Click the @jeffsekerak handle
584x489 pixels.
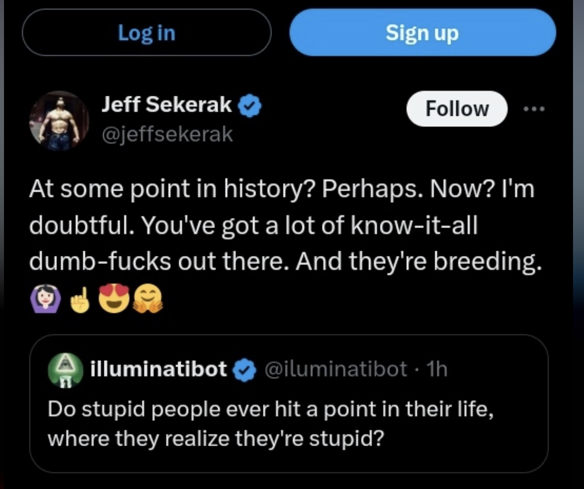point(167,134)
